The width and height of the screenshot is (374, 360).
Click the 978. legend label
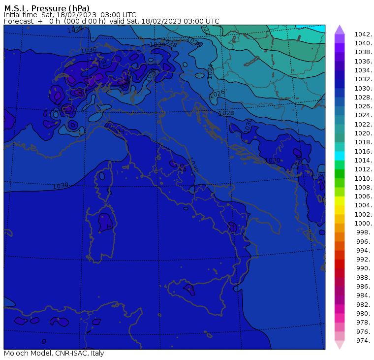pos(364,322)
